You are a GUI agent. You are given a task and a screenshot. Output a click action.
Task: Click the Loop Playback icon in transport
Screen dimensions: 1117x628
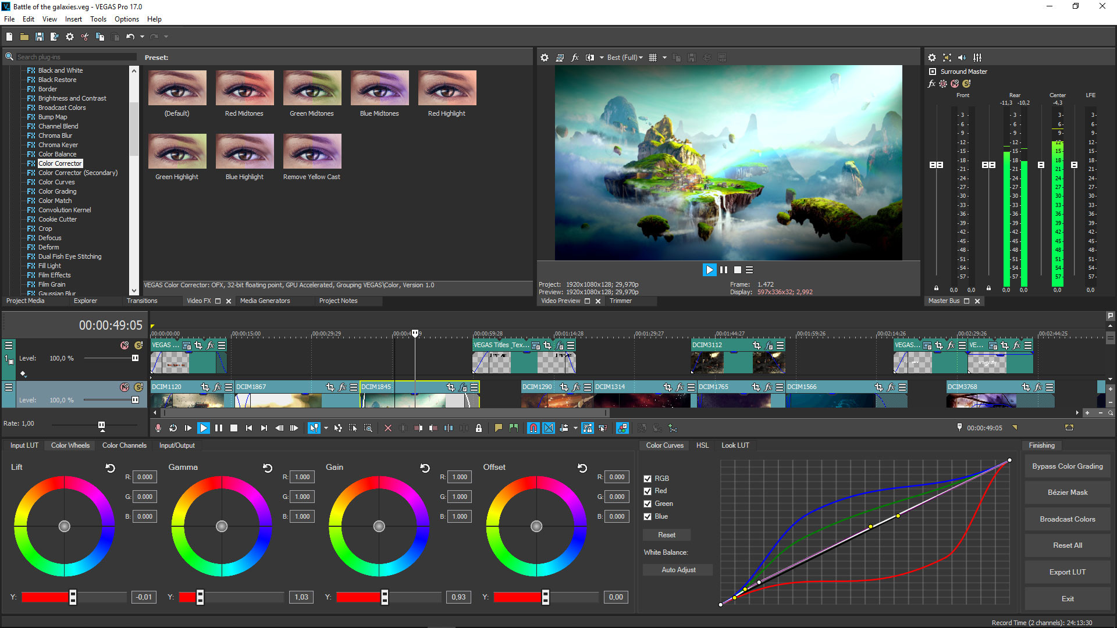(x=173, y=428)
